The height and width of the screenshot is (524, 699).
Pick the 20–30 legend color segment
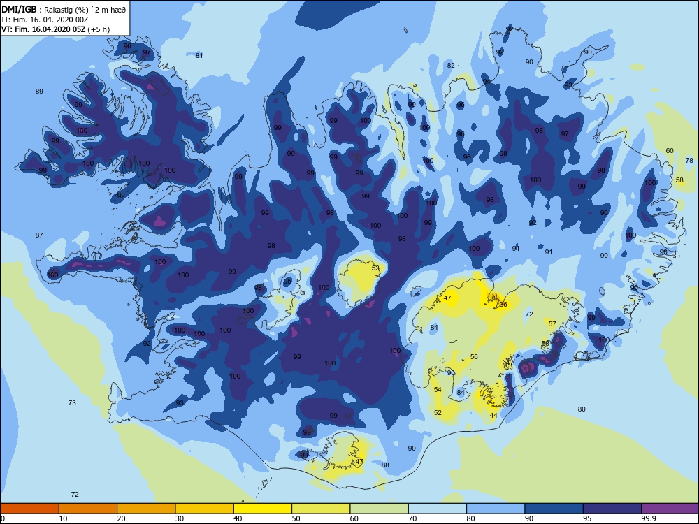146,509
